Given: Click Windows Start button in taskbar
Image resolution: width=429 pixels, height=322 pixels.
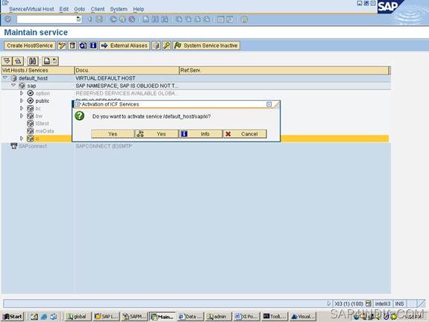Looking at the screenshot, I should click(x=13, y=317).
